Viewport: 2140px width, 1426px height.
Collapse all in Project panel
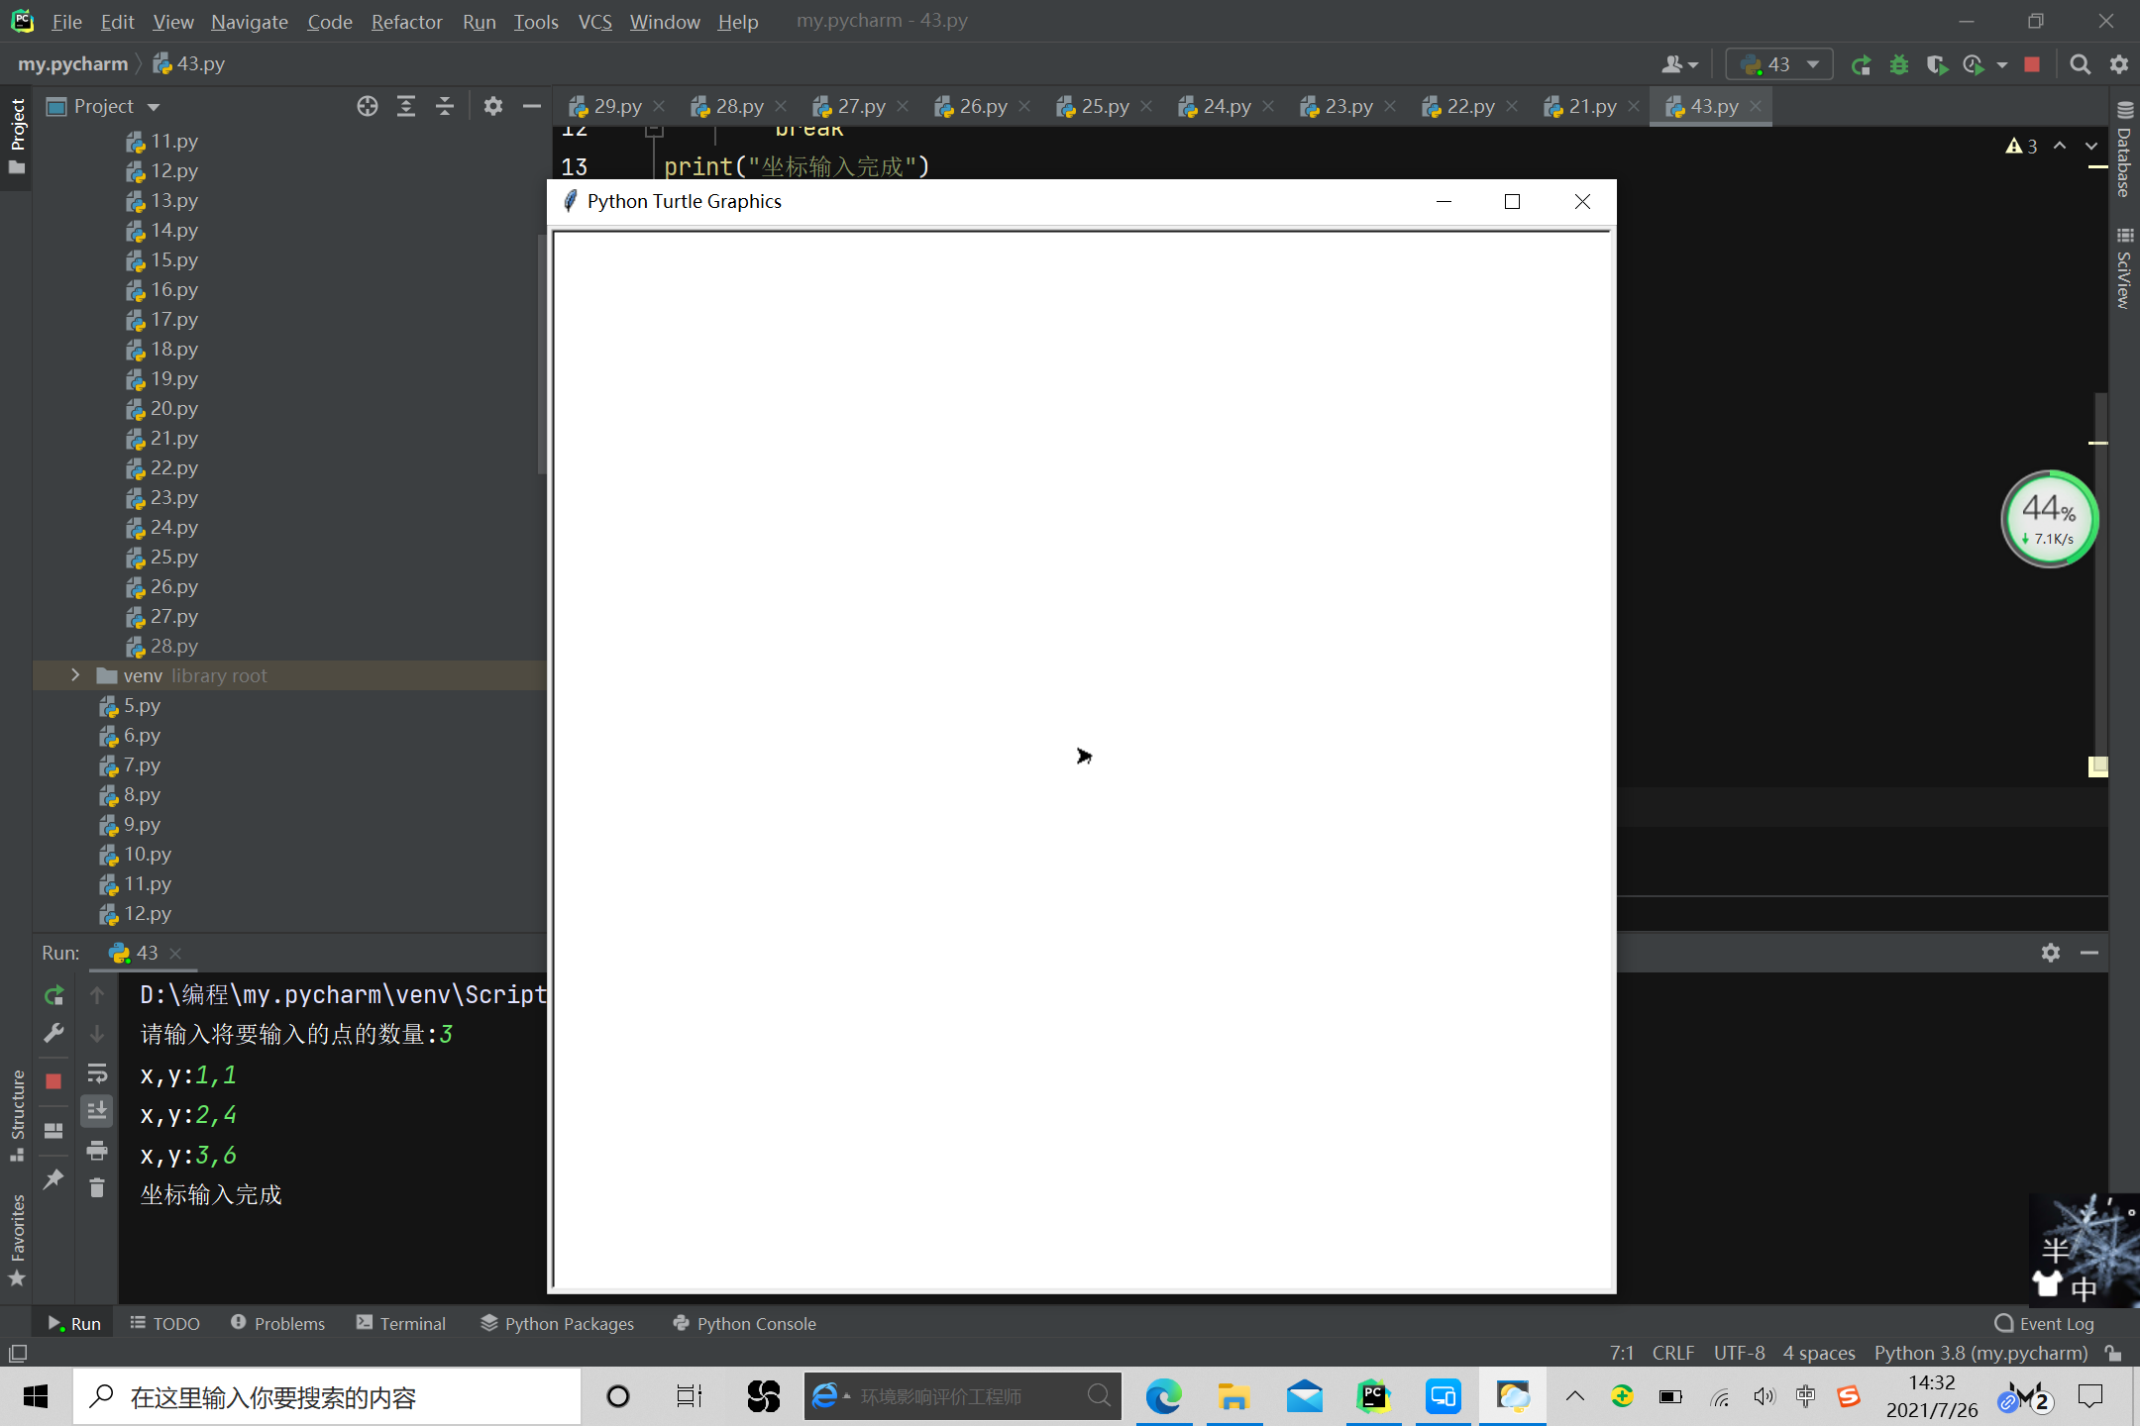point(445,106)
